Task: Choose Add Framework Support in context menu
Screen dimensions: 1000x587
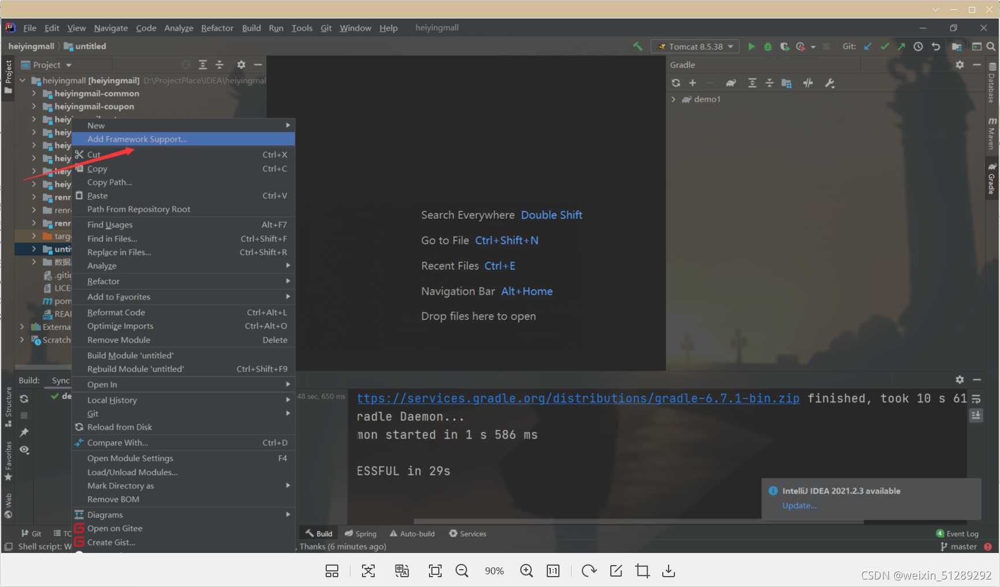Action: coord(184,139)
